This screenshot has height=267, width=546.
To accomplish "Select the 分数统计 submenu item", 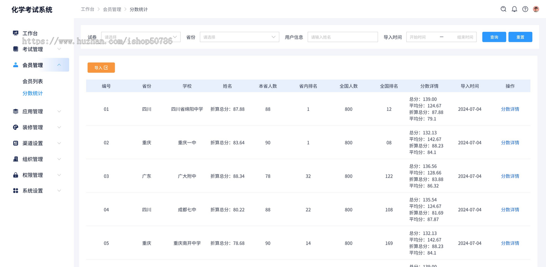I will (x=33, y=93).
